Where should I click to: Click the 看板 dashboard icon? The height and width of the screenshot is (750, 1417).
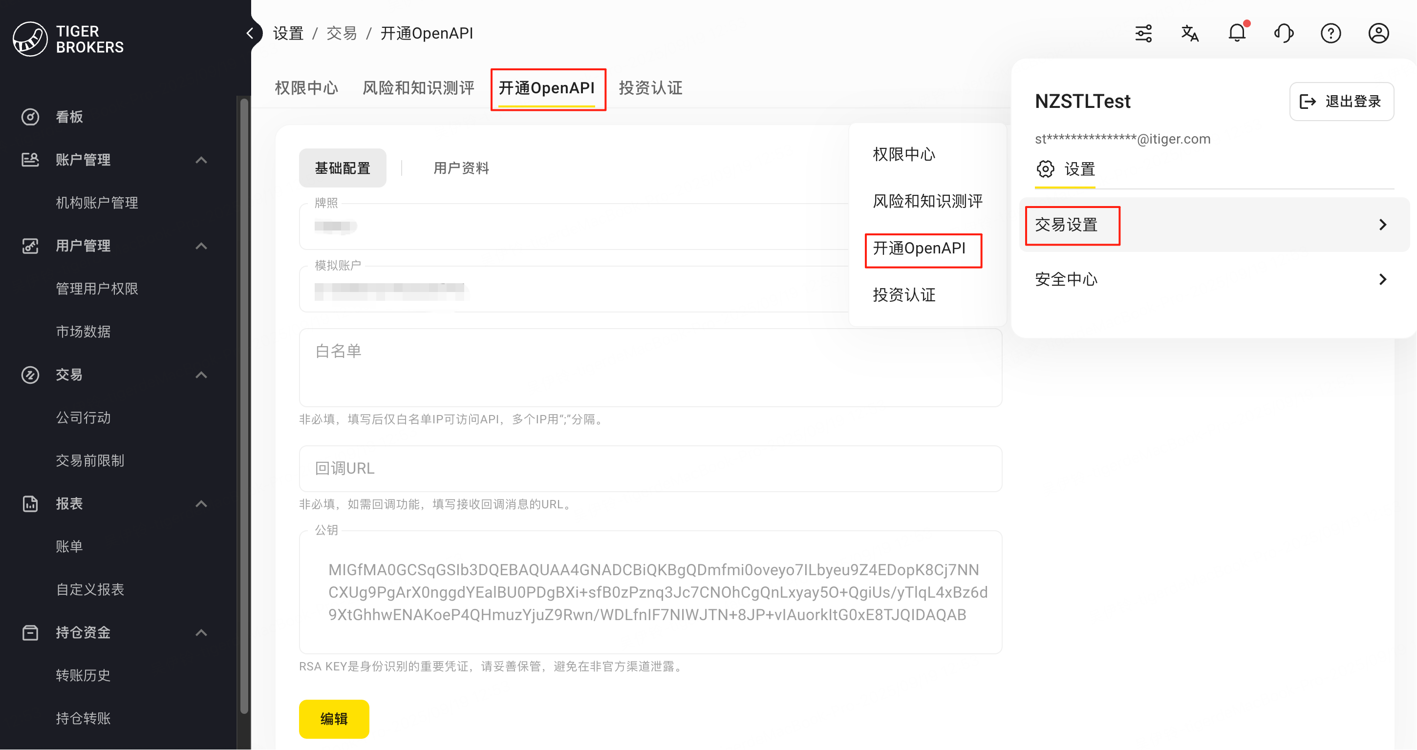(30, 117)
